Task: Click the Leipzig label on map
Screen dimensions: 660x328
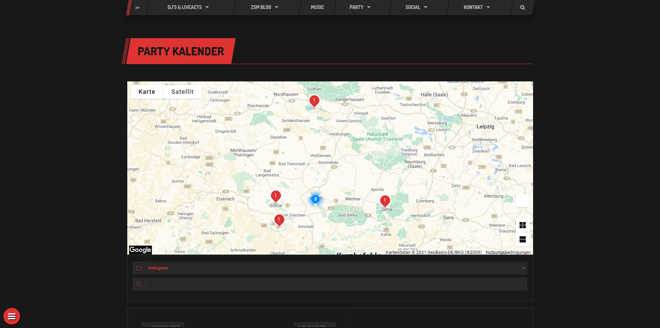Action: coord(485,126)
